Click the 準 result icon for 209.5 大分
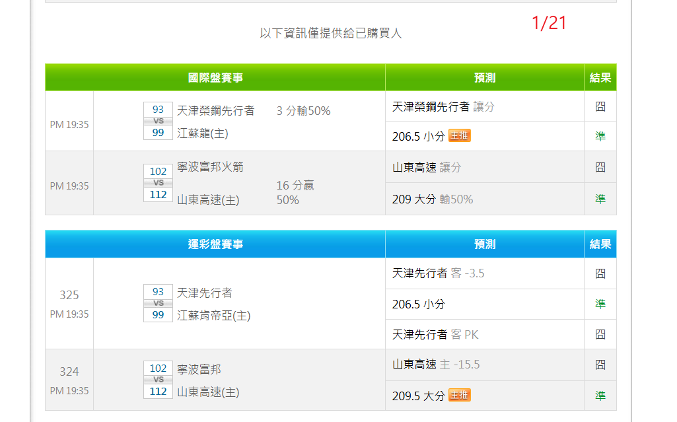This screenshot has height=422, width=677. (600, 396)
